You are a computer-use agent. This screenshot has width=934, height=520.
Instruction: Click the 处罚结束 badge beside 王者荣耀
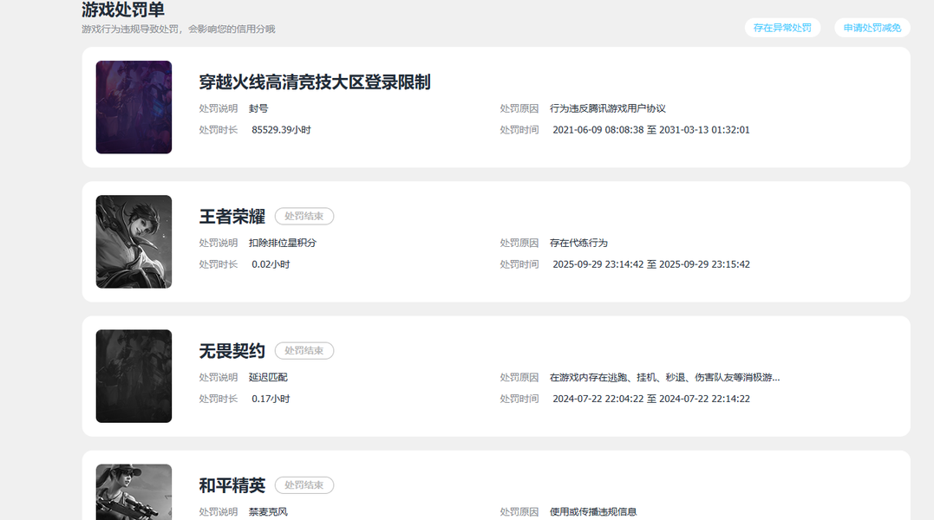[x=304, y=216]
